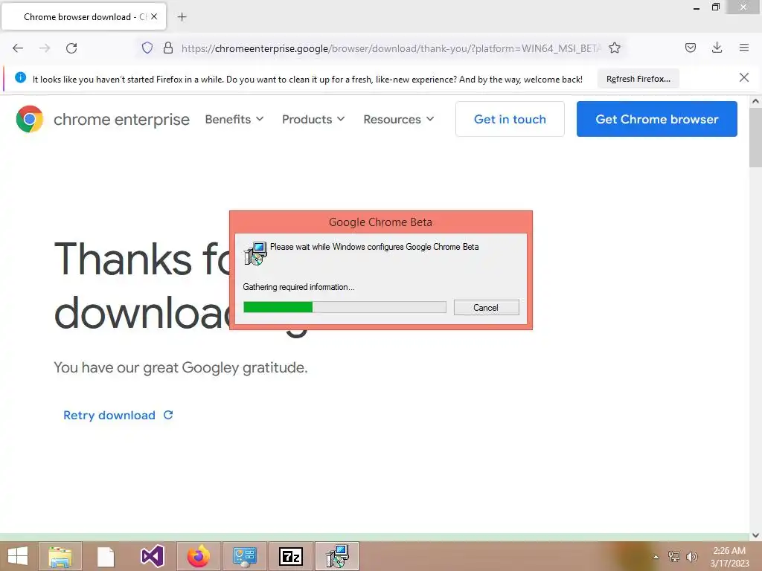Screen dimensions: 762x571
Task: Go back using the browser back arrow
Action: [x=18, y=48]
